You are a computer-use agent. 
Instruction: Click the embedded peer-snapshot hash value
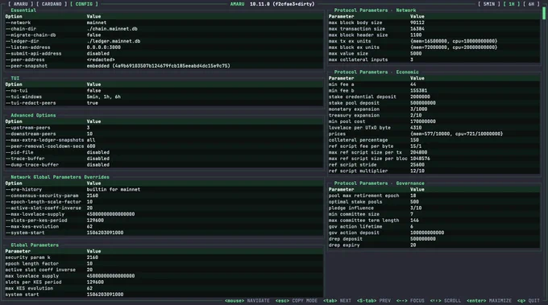point(158,66)
